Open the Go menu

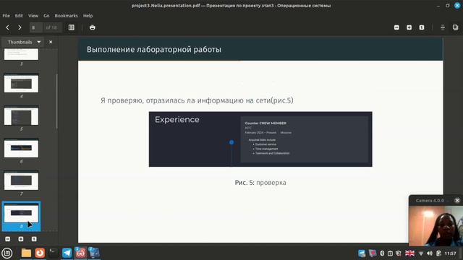(46, 16)
